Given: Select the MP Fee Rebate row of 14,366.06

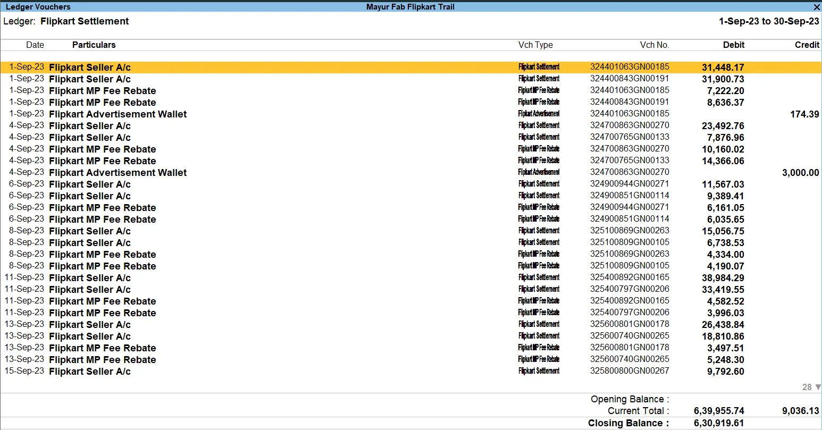Looking at the screenshot, I should tap(102, 161).
